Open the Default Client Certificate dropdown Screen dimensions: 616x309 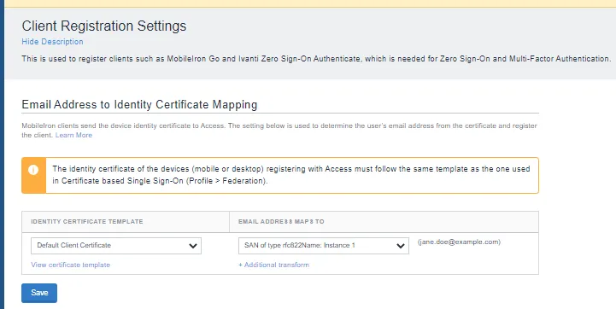116,245
